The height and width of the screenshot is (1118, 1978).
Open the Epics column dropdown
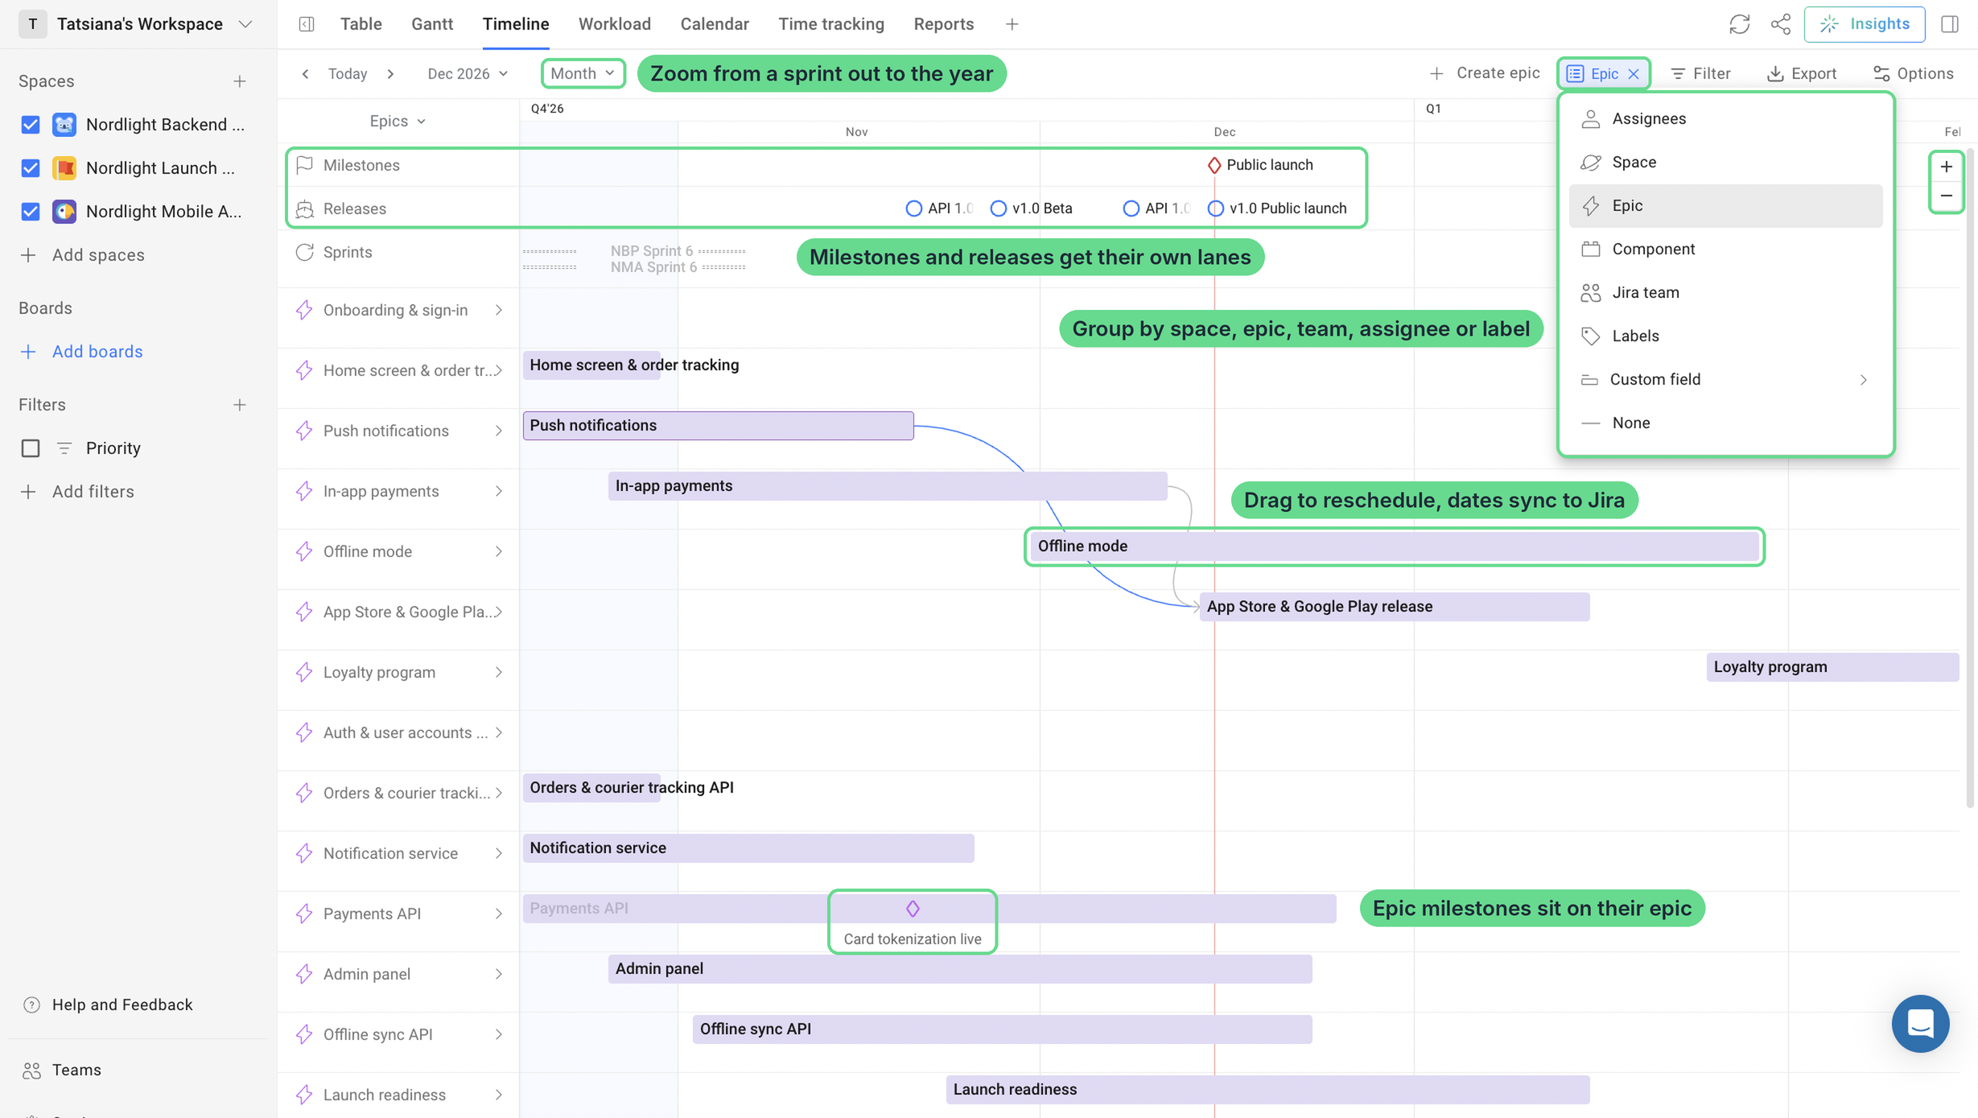(x=398, y=121)
